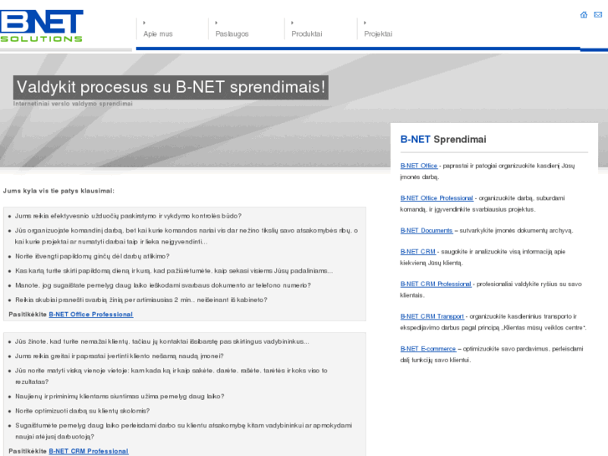608x456 pixels.
Task: Open the B-NET E-commerce link
Action: click(x=428, y=349)
